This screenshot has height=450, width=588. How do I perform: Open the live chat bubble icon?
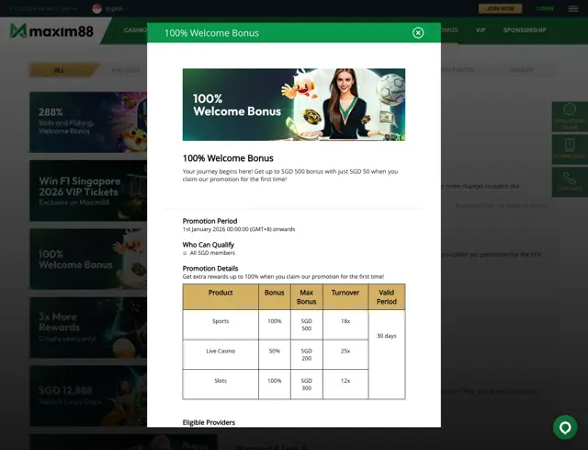coord(565,427)
